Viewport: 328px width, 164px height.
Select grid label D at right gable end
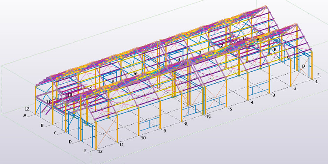[x=303, y=66]
